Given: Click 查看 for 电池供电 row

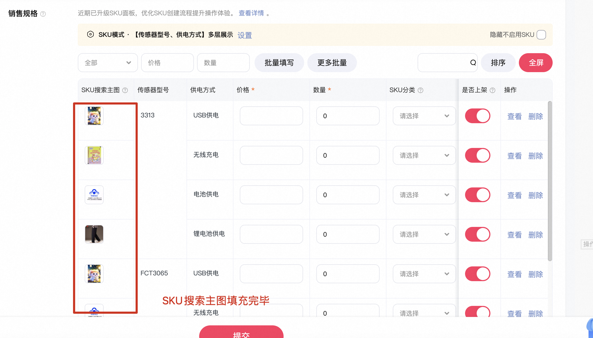Looking at the screenshot, I should [515, 195].
